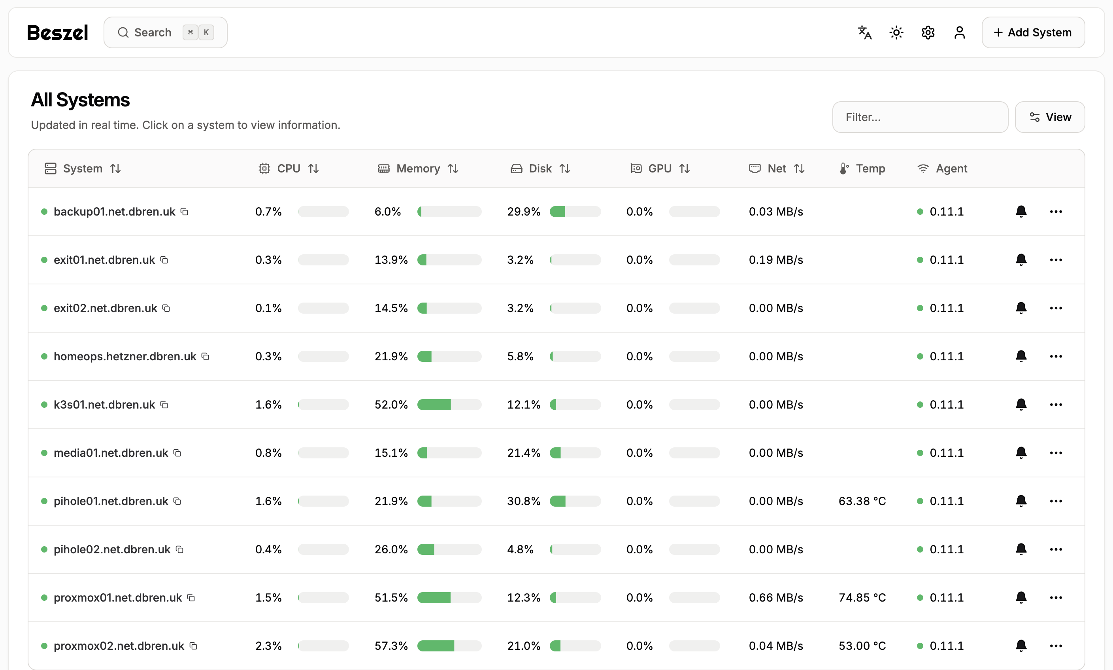Open alerts bell for exit01.net.dbren.uk
Image resolution: width=1113 pixels, height=670 pixels.
pos(1021,260)
